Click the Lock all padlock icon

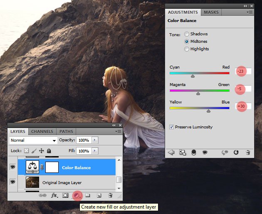click(49, 151)
